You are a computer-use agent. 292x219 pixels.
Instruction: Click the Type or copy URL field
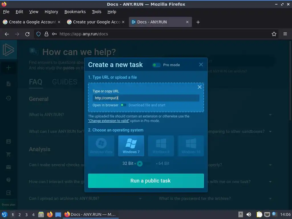tap(146, 98)
